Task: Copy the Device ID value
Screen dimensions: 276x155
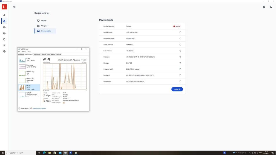Action: [180, 75]
